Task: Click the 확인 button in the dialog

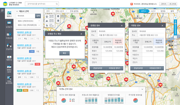Action: 64,53
